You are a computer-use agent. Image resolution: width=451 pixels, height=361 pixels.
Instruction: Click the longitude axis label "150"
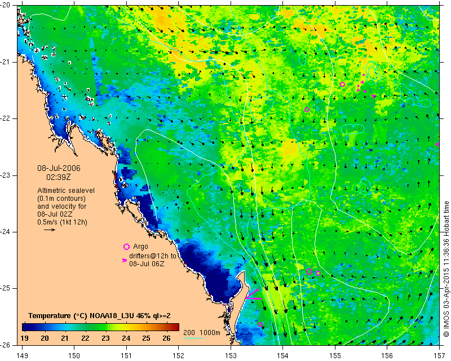(74, 356)
